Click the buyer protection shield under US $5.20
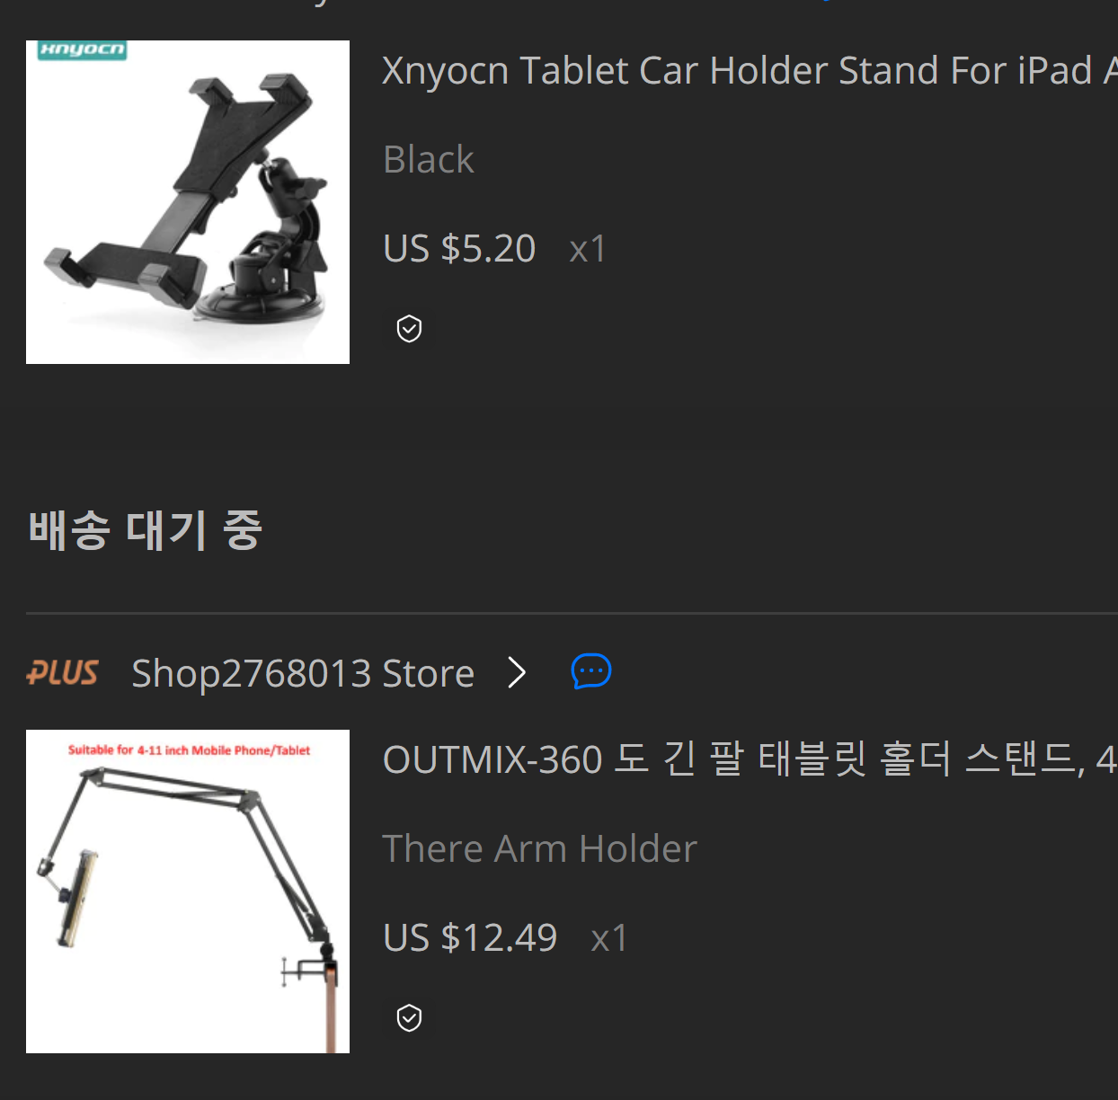This screenshot has width=1118, height=1100. [409, 329]
